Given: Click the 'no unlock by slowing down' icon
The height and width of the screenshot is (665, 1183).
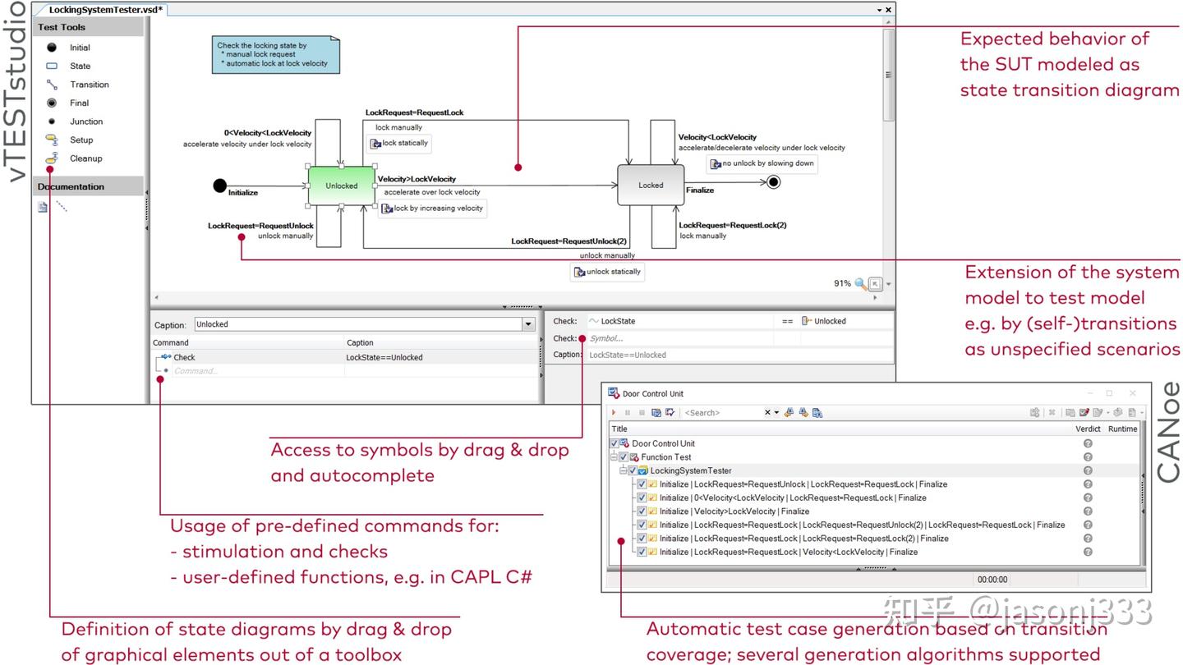Looking at the screenshot, I should tap(716, 164).
